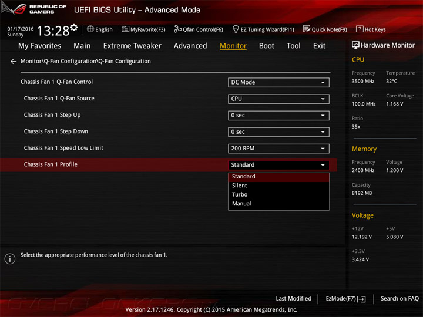Click Ratio value 35x

pos(356,127)
